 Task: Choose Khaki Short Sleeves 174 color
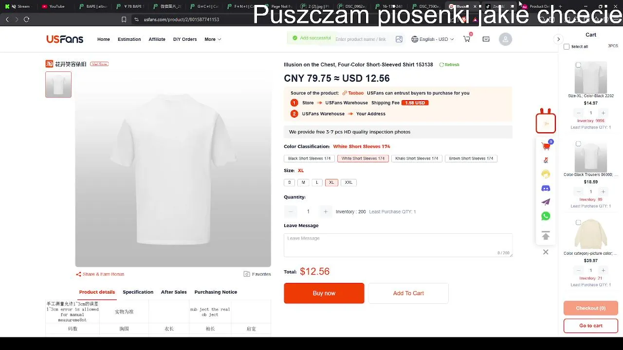pos(417,158)
